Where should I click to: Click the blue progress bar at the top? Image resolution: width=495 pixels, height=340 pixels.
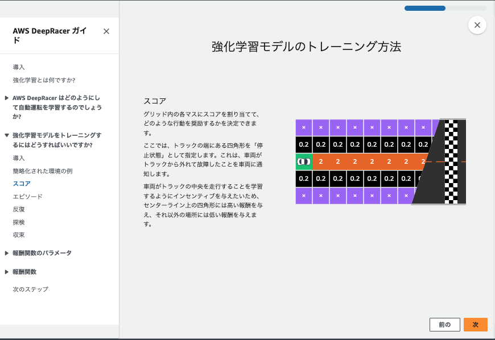click(424, 8)
